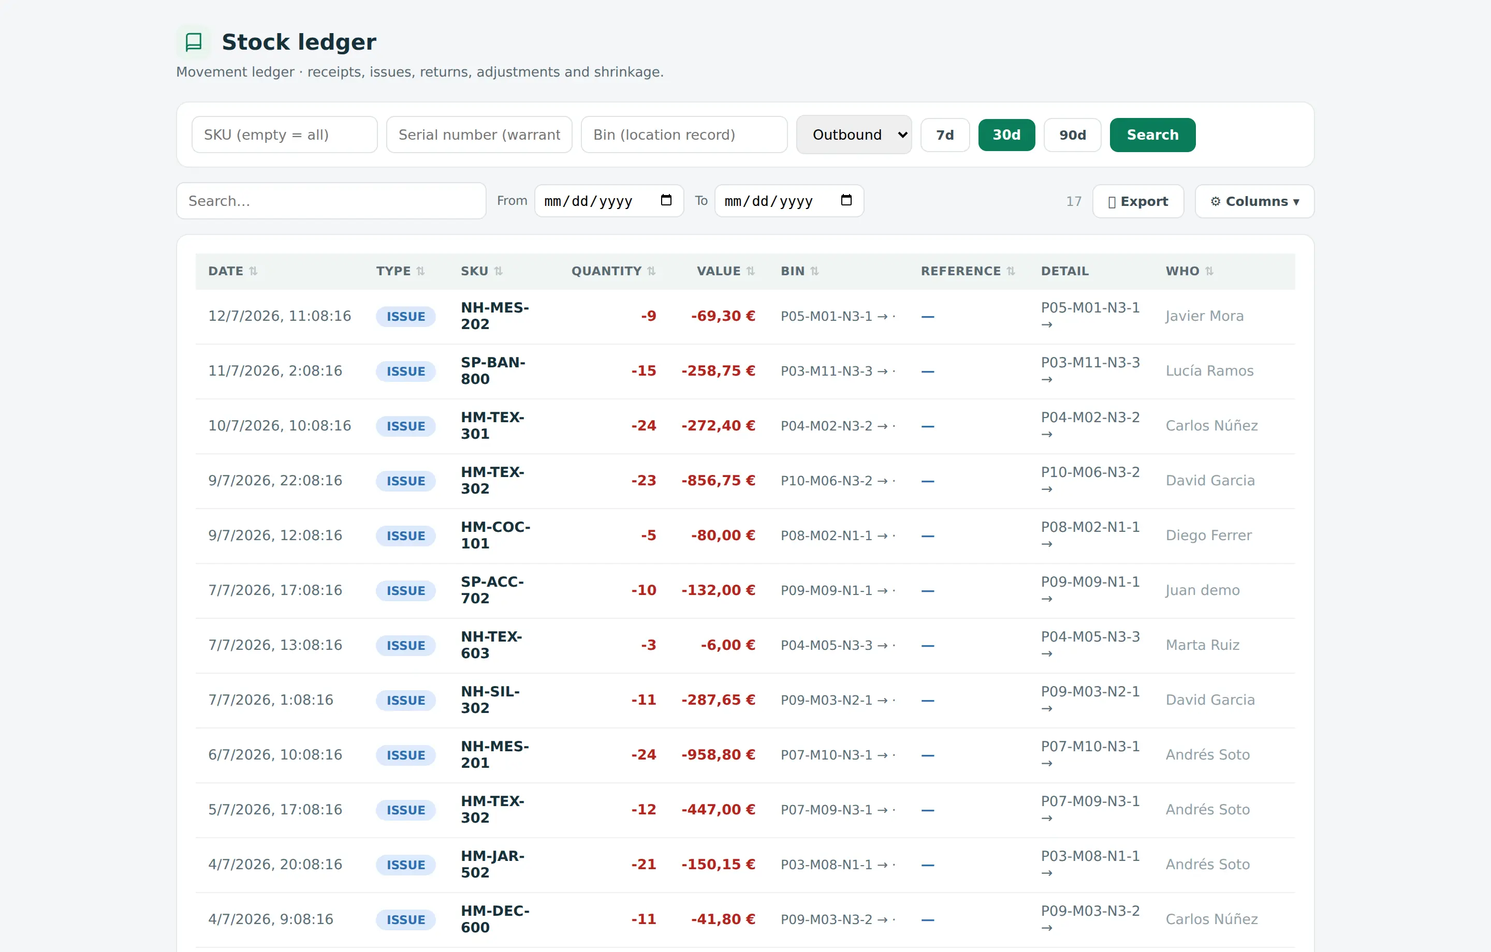1491x952 pixels.
Task: Click value -856,75 €
Action: click(718, 481)
